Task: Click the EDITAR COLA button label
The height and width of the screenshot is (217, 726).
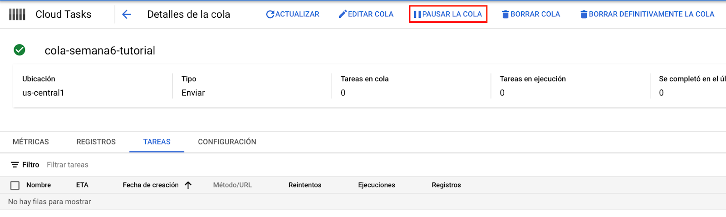Action: tap(371, 15)
